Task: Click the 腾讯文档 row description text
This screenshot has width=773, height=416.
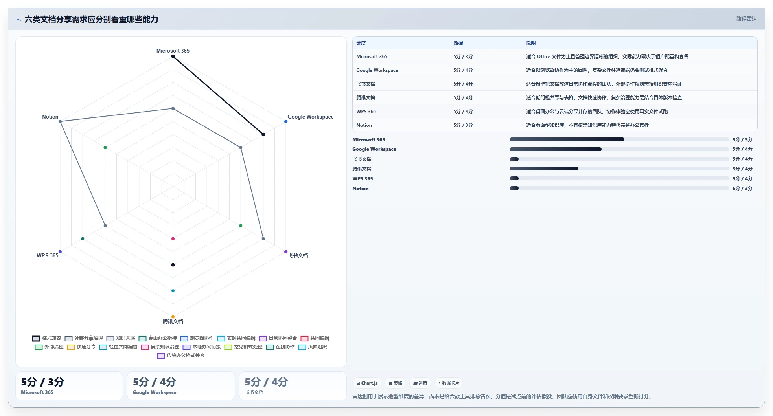Action: tap(604, 98)
